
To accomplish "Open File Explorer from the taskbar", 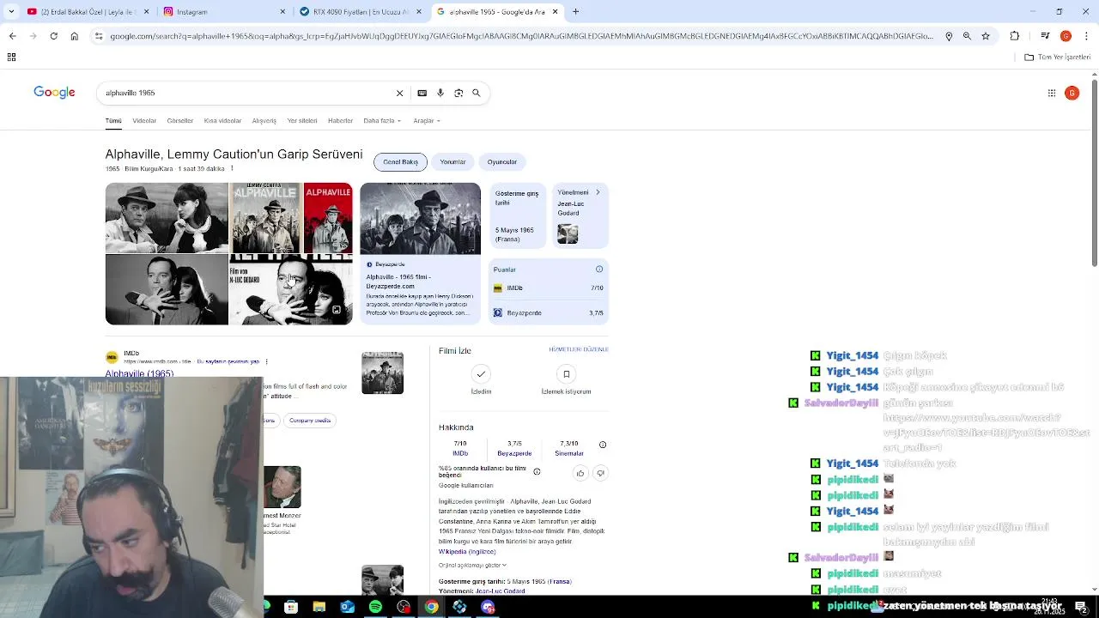I will coord(319,607).
